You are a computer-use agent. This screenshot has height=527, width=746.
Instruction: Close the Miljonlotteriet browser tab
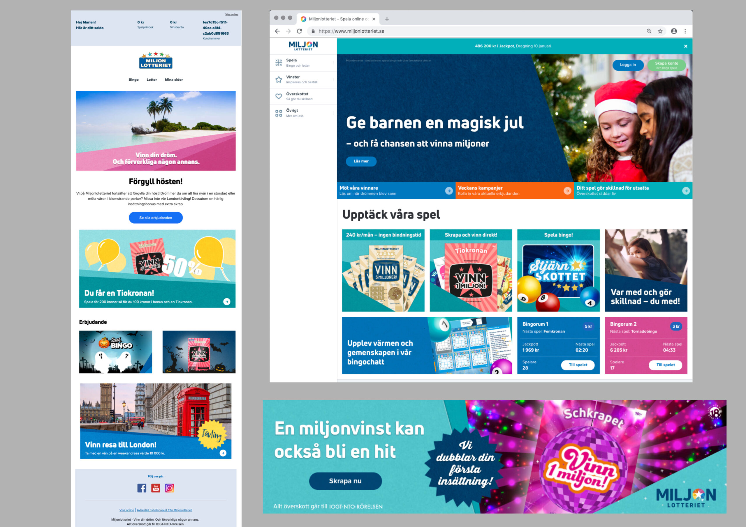[x=374, y=19]
